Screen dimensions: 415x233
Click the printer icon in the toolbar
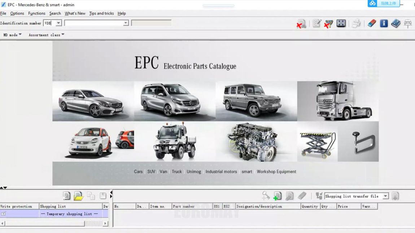coord(356,23)
